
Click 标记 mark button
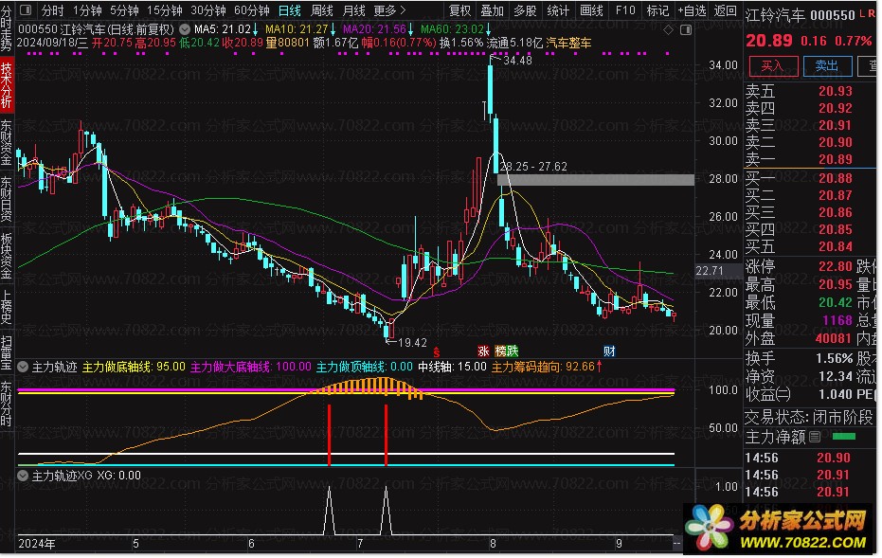click(658, 10)
